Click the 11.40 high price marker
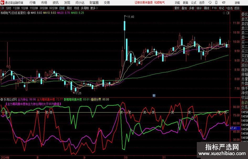 131,17
